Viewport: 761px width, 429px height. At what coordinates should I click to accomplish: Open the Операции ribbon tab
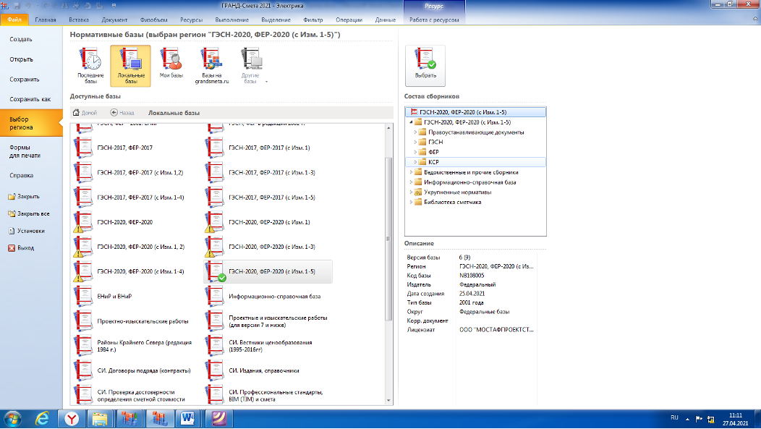pyautogui.click(x=349, y=20)
